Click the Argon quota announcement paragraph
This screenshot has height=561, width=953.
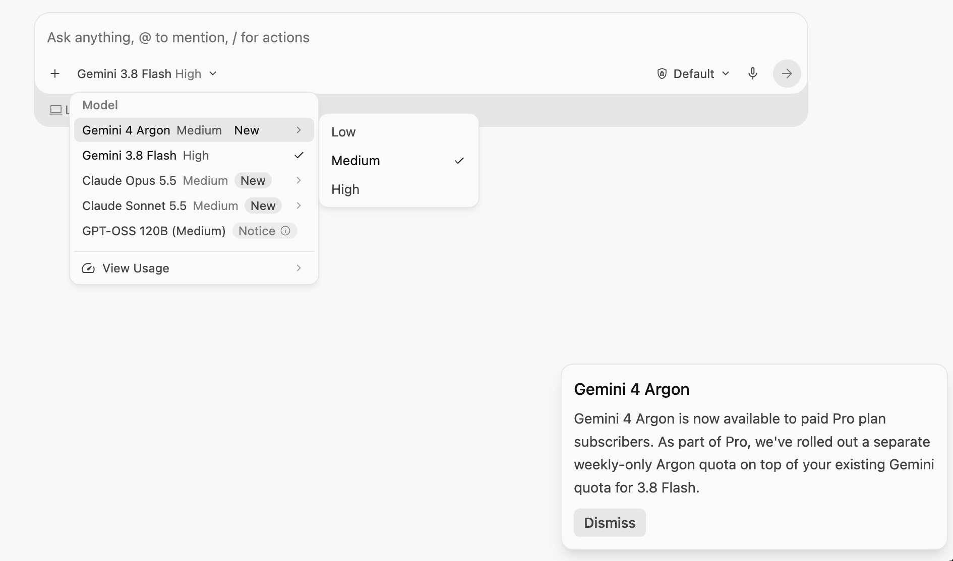point(754,453)
